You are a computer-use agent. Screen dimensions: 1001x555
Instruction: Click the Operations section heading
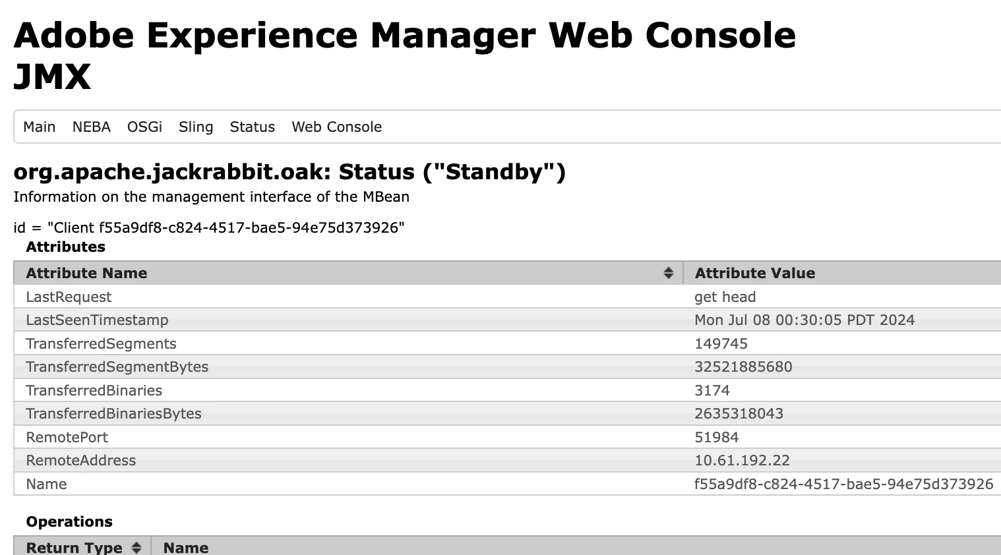pos(69,521)
